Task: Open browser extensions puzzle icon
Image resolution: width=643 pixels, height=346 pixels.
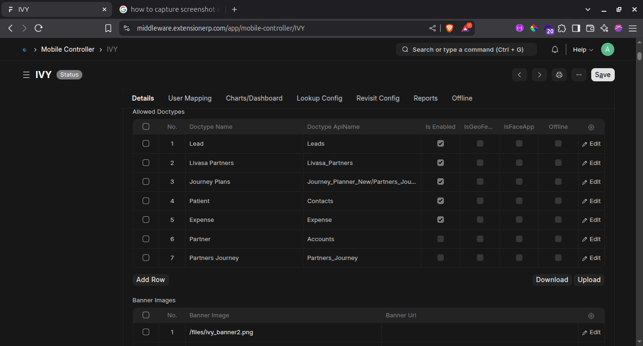Action: click(x=562, y=28)
